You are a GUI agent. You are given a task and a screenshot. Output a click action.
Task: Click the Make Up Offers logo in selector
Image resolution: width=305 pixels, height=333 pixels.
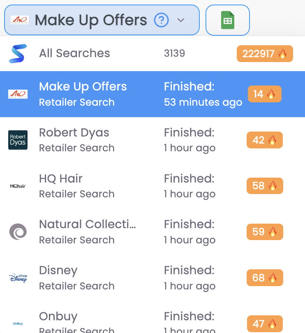20,20
